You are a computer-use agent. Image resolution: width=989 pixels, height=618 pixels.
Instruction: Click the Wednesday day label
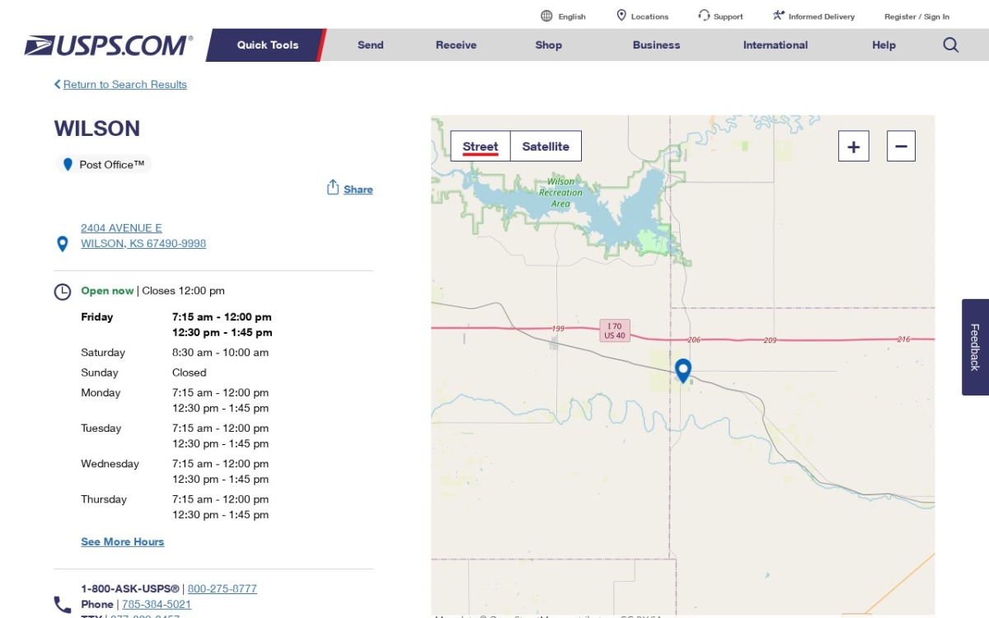click(110, 464)
